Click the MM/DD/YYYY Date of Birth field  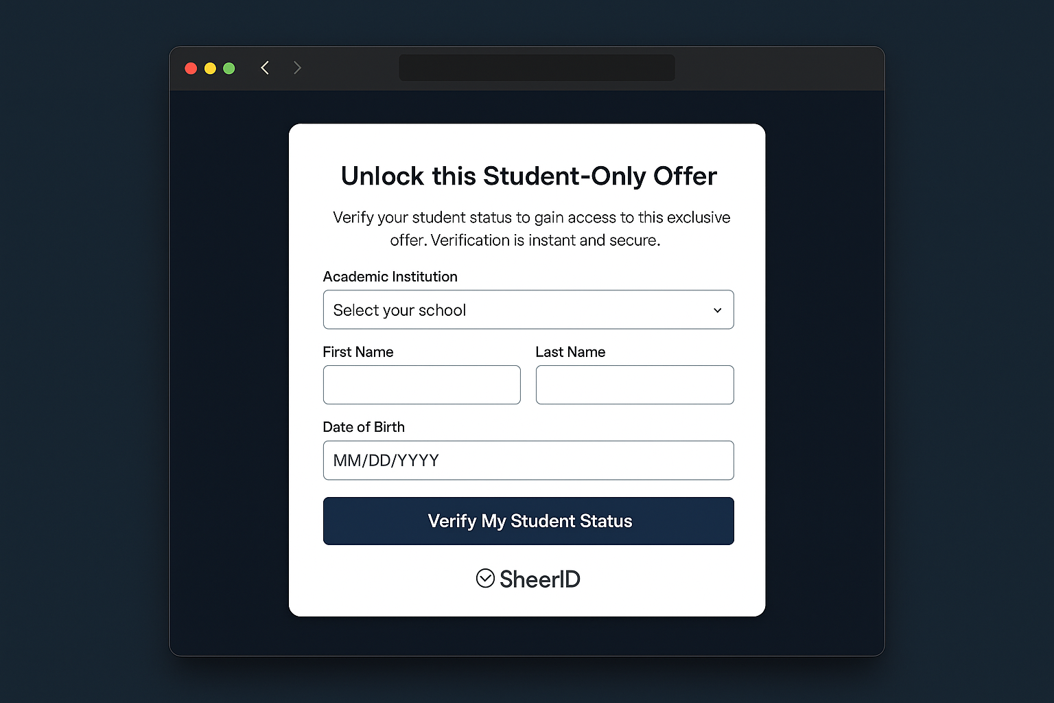coord(528,460)
